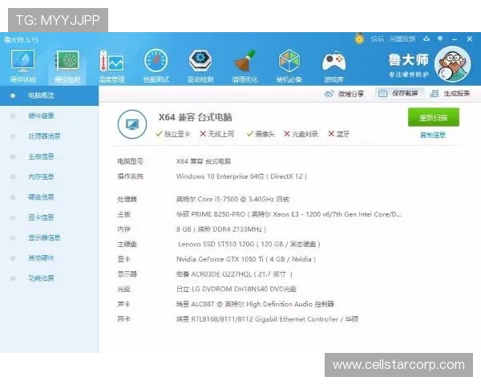Click the 网卡 row label
This screenshot has width=481, height=385.
pyautogui.click(x=123, y=319)
